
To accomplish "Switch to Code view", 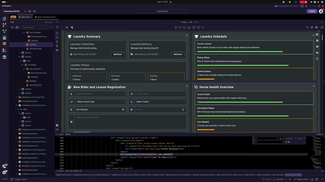I will tap(190, 22).
